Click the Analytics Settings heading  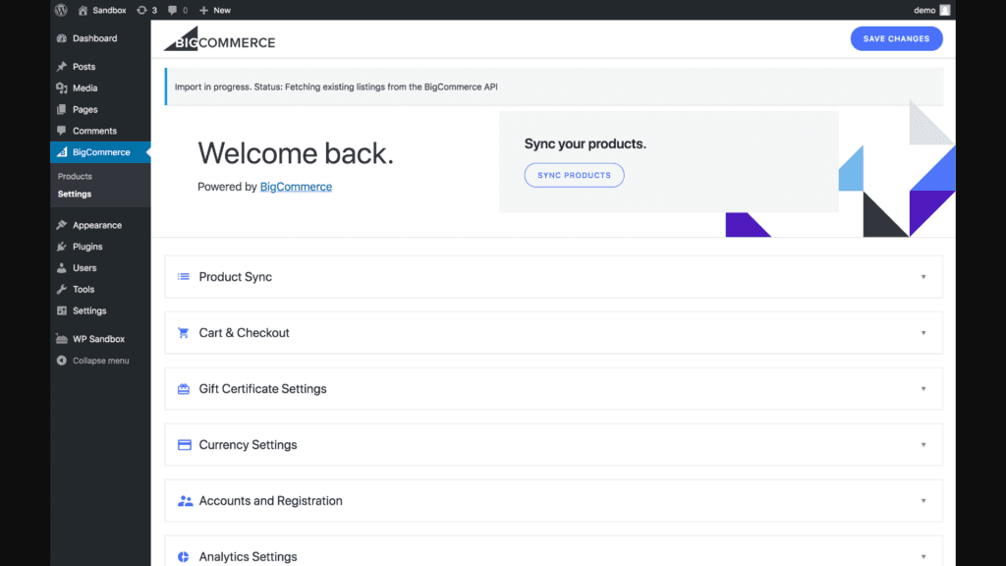tap(248, 557)
